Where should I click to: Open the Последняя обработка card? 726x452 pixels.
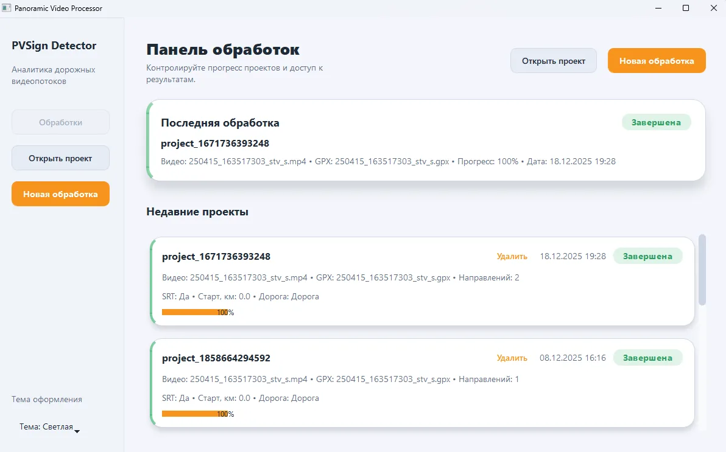pyautogui.click(x=426, y=140)
